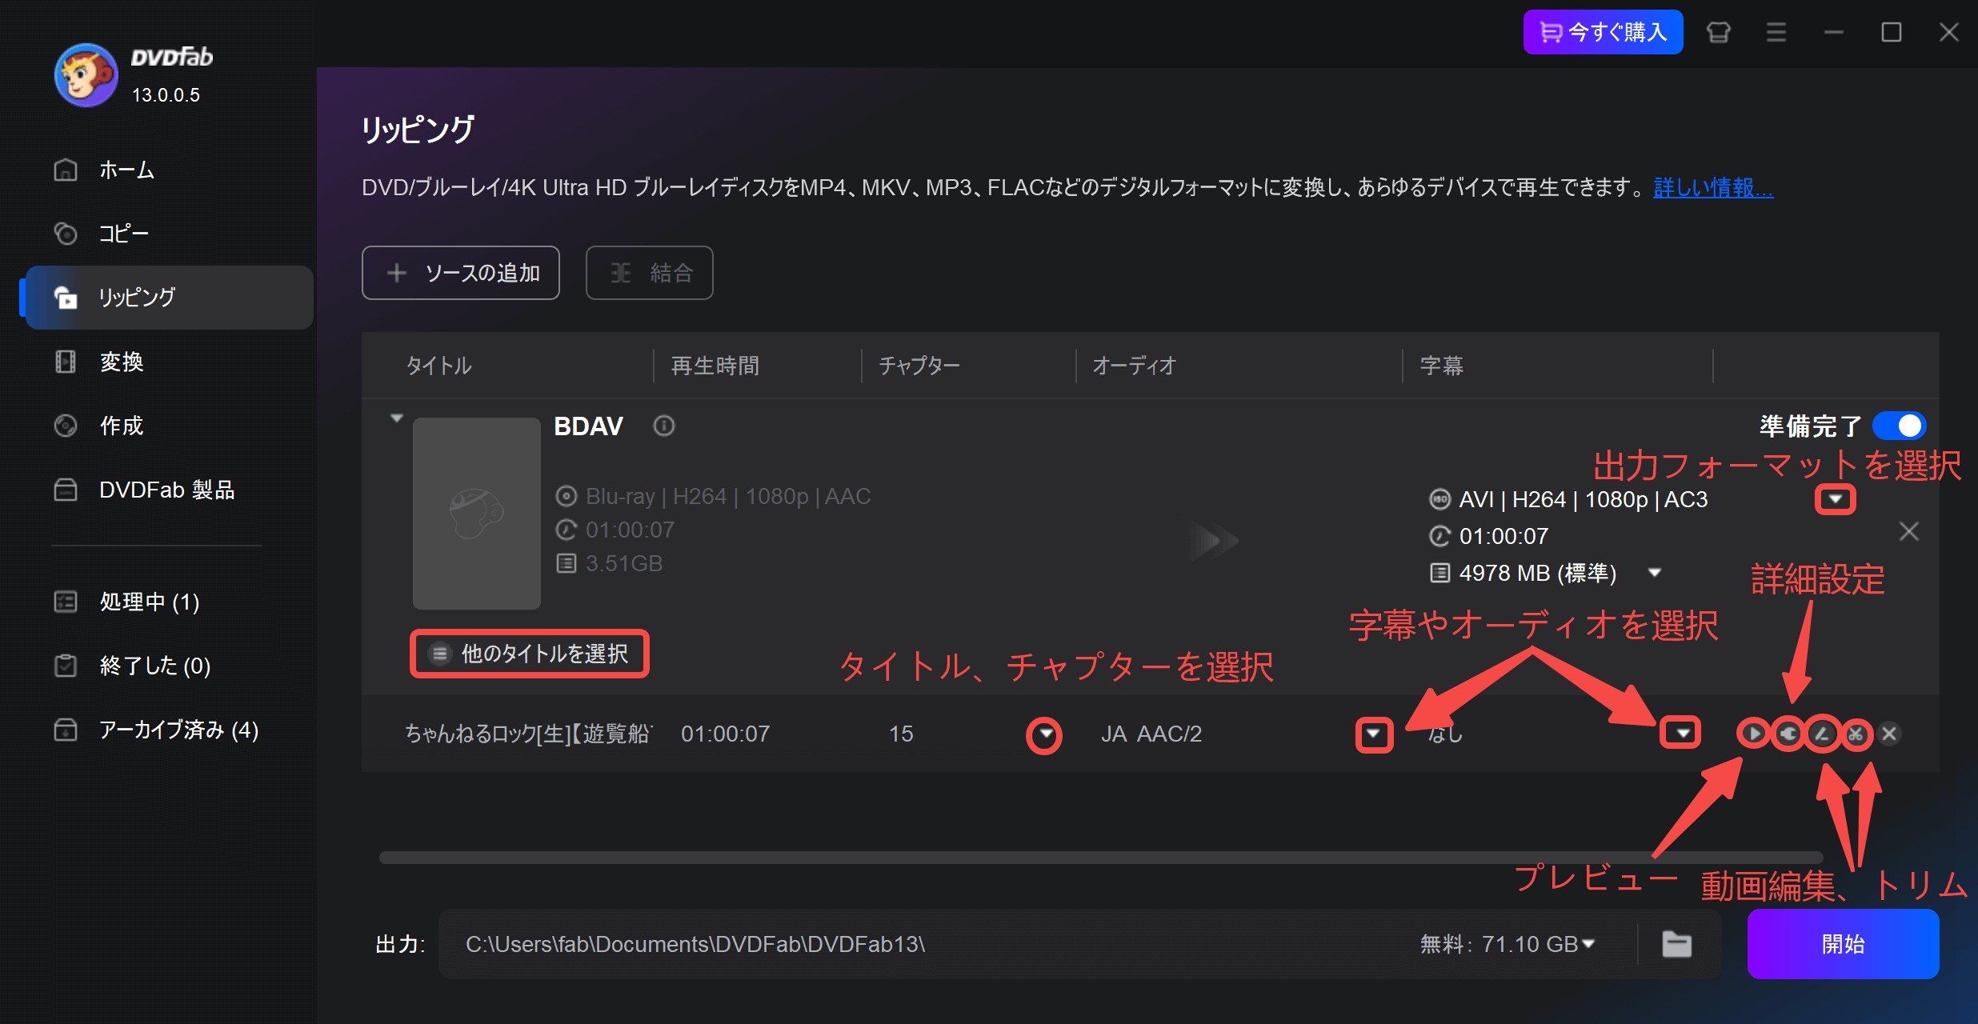1978x1024 pixels.
Task: Open the output format dropdown for AVI
Action: pos(1835,499)
